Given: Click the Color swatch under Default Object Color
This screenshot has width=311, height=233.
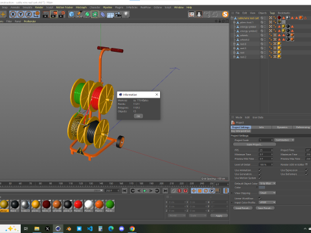Looking at the screenshot, I should point(262,188).
